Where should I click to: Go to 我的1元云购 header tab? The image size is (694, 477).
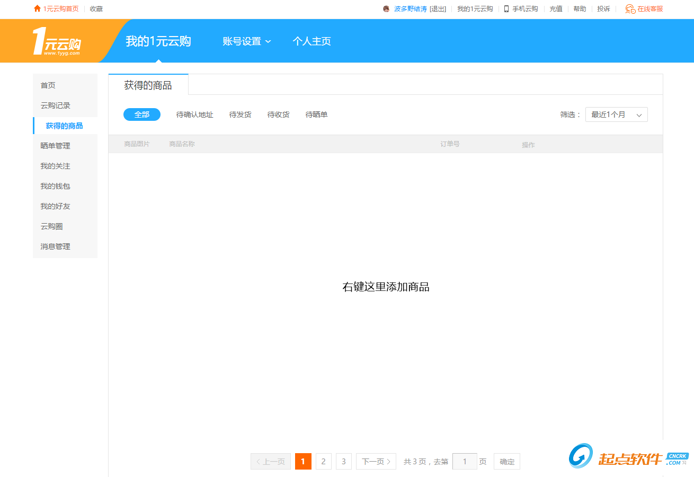[158, 41]
